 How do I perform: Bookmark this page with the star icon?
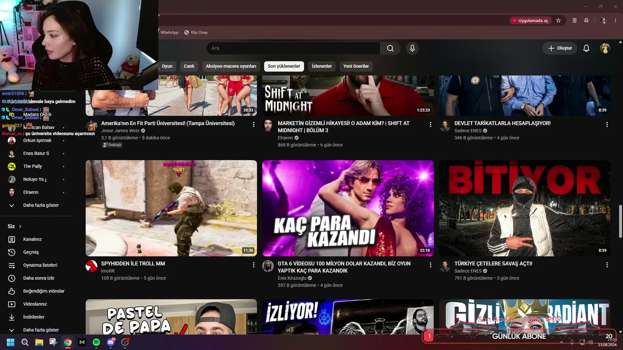(558, 20)
